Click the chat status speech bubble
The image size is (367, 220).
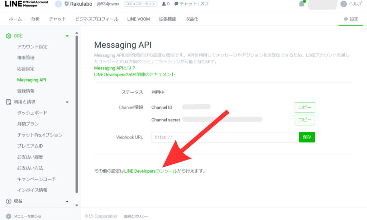[x=176, y=4]
